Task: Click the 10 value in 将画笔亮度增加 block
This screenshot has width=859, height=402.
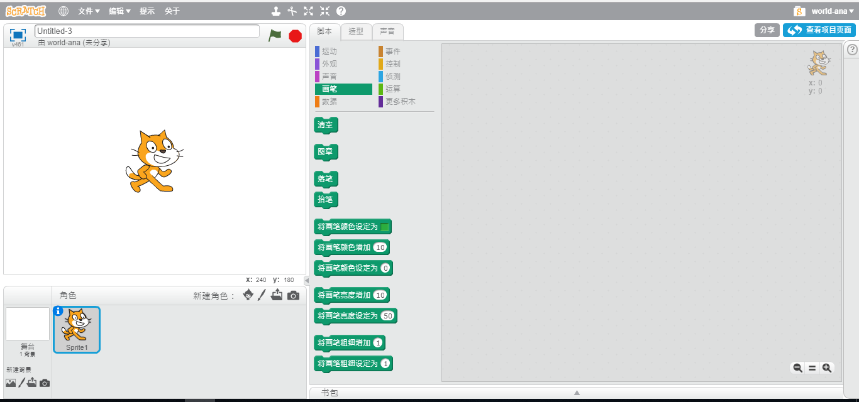Action: 380,295
